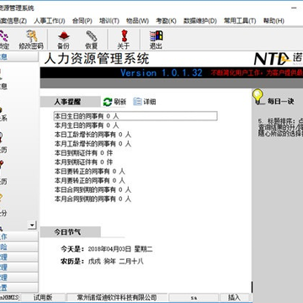
Task: Click the lightbulb icon beside 每日一诀
Action: 258,97
